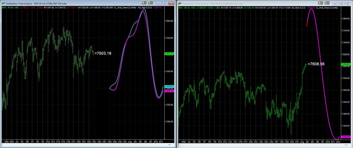Click 'A=7,504.52' ask in left status line
Image resolution: width=353 pixels, height=148 pixels.
pyautogui.click(x=61, y=7)
